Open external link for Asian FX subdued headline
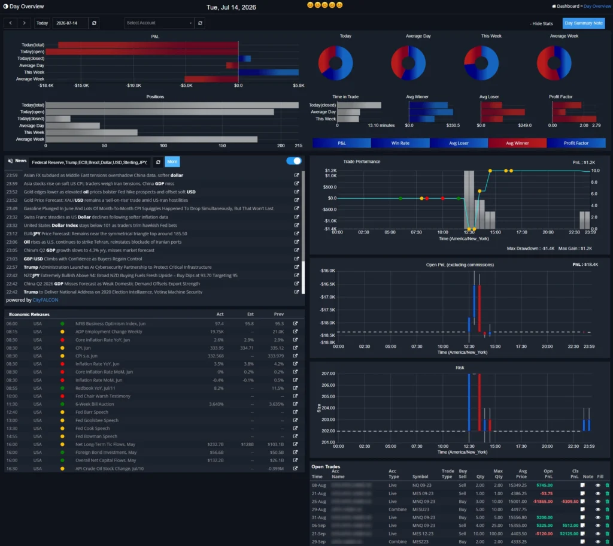This screenshot has height=546, width=613. click(297, 175)
